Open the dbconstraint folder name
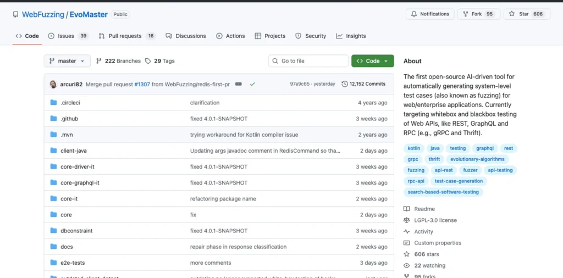 coord(76,231)
